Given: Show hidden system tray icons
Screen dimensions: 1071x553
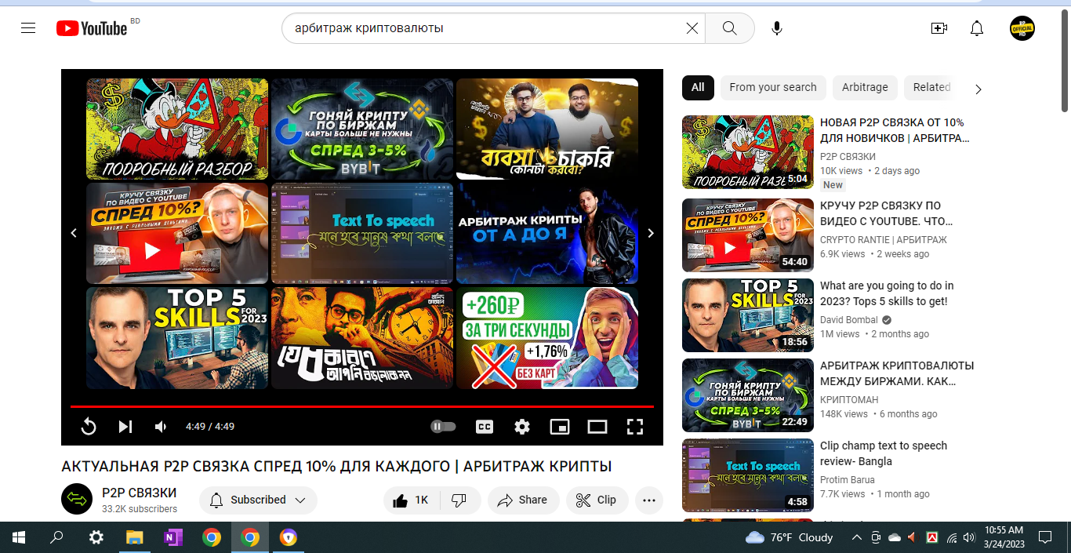Looking at the screenshot, I should pyautogui.click(x=857, y=537).
